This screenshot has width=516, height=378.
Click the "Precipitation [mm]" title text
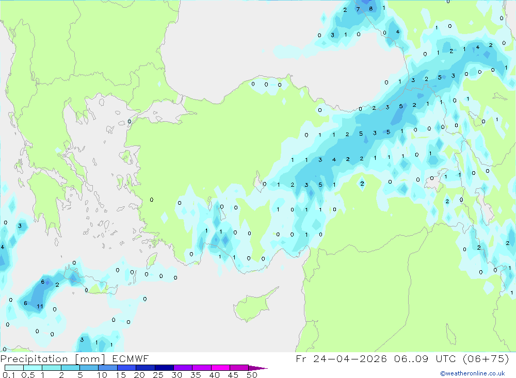tap(53, 359)
